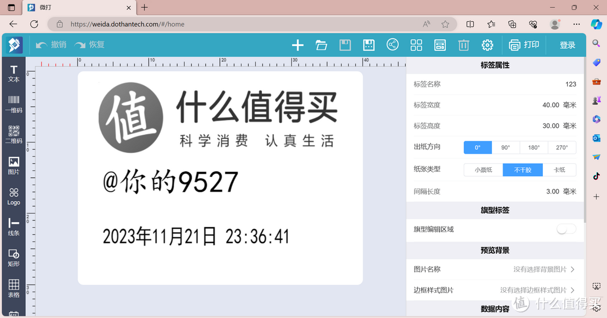Choose 不干胶 paper type

point(523,169)
